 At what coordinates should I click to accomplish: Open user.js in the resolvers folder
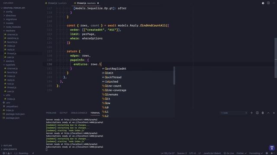coord(10,57)
